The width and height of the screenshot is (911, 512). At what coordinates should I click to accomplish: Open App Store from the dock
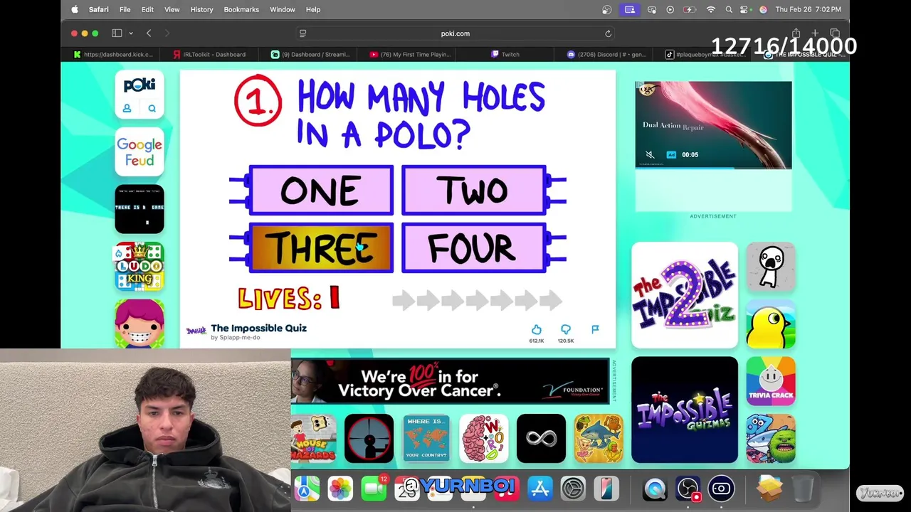click(540, 489)
